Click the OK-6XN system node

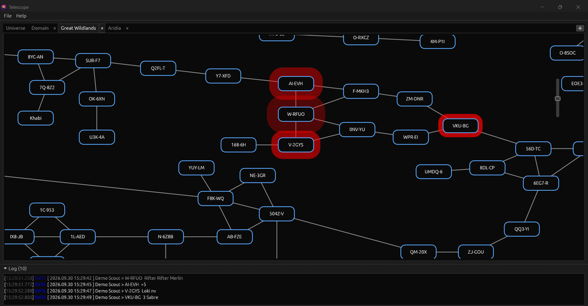[x=96, y=99]
